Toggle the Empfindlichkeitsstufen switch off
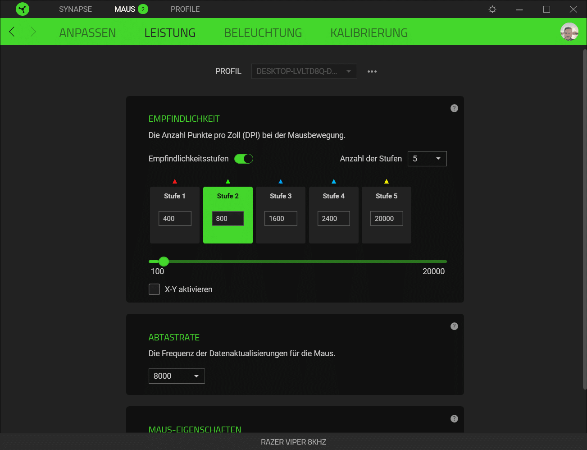Image resolution: width=587 pixels, height=450 pixels. pyautogui.click(x=244, y=159)
